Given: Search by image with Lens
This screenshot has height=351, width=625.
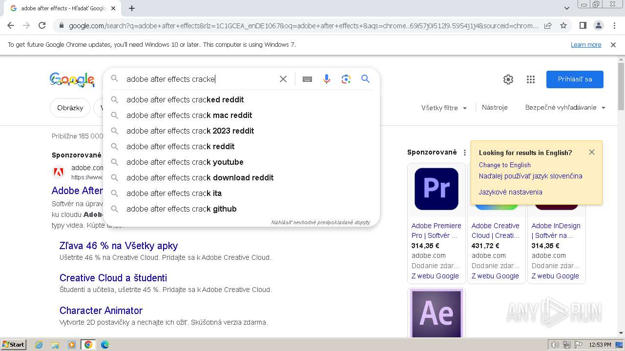Looking at the screenshot, I should pos(346,79).
